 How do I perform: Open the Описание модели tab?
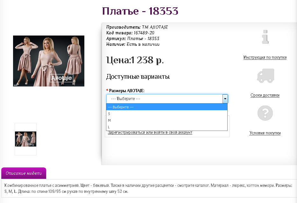tap(24, 173)
